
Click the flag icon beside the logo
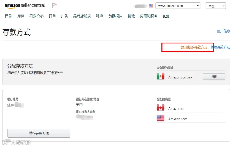click(54, 5)
